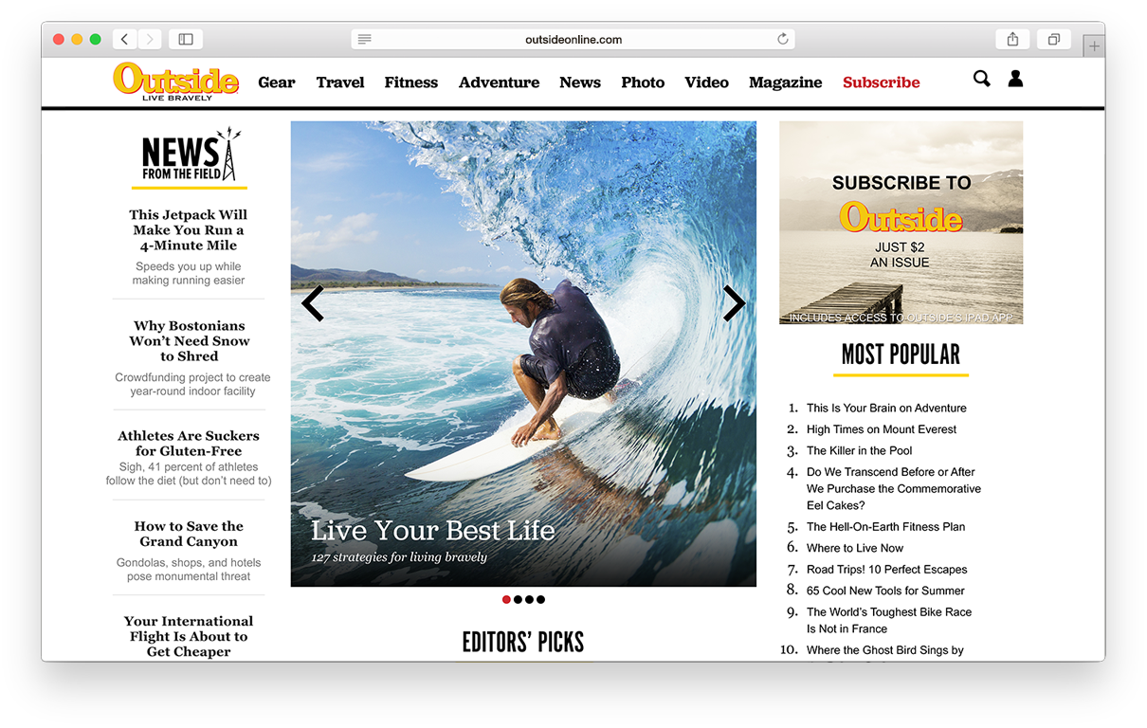Open the new tab plus control
Screen dimensions: 1147x728
1095,45
